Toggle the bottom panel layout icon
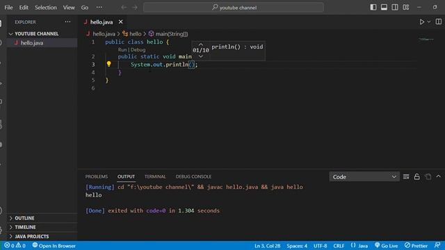The width and height of the screenshot is (445, 250). pyautogui.click(x=384, y=8)
